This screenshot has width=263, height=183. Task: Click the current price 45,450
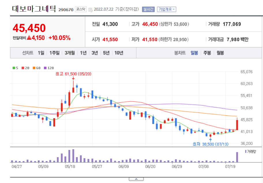(x=29, y=28)
